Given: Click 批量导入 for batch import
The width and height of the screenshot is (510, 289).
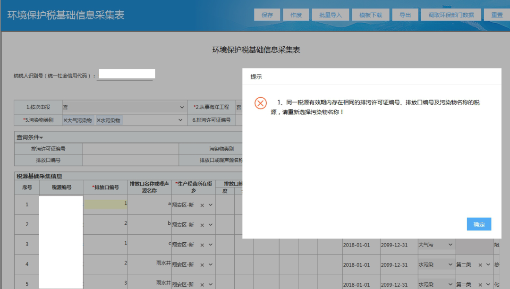Looking at the screenshot, I should pyautogui.click(x=330, y=14).
